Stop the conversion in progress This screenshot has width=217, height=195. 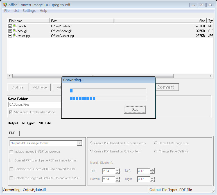135,109
